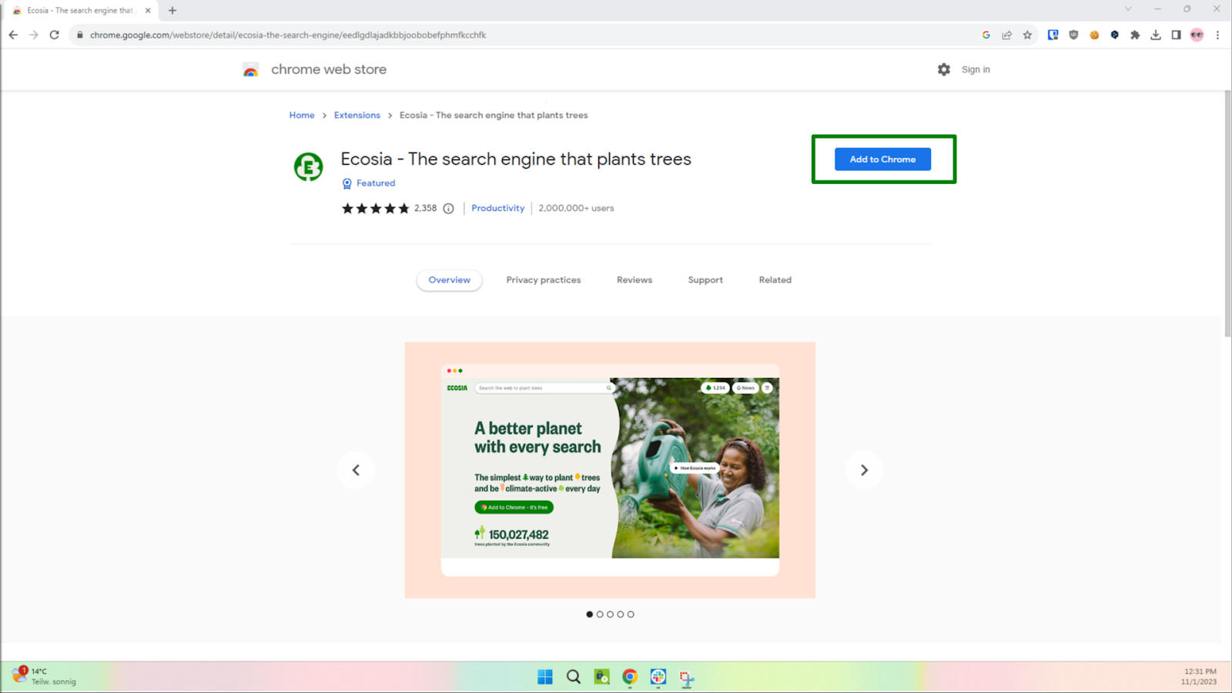Open Chrome three-dot menu

pyautogui.click(x=1217, y=35)
